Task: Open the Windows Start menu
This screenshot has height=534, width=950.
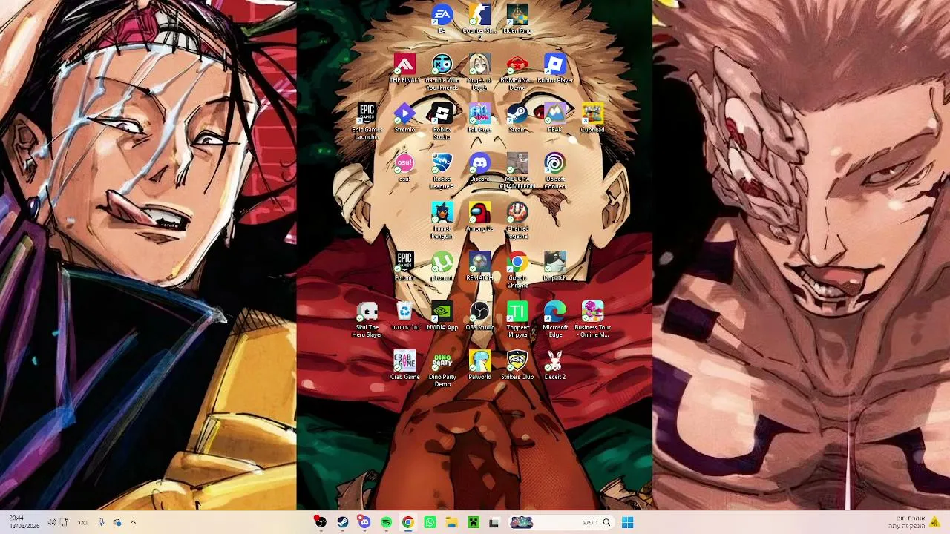Action: click(x=628, y=522)
